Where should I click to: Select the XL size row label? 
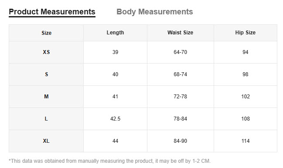[x=46, y=141]
